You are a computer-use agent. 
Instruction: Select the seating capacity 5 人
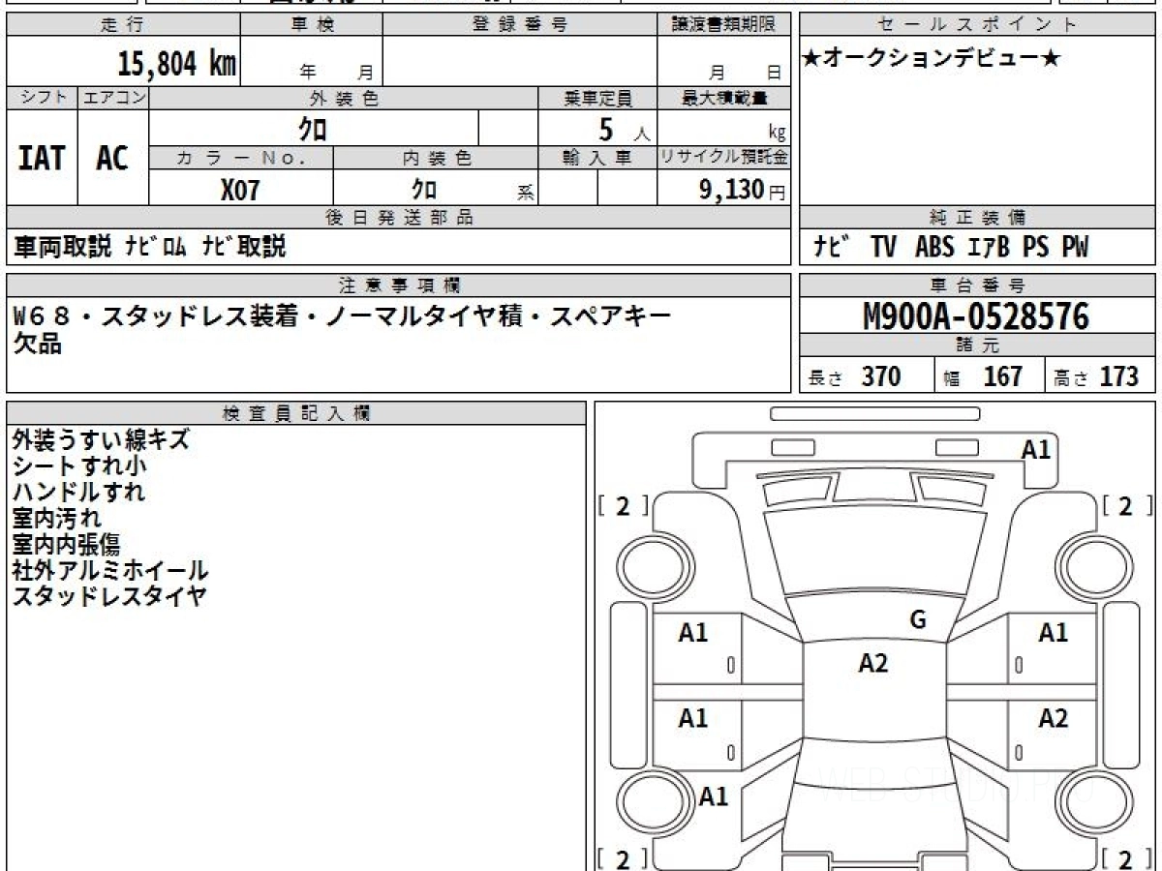click(624, 130)
